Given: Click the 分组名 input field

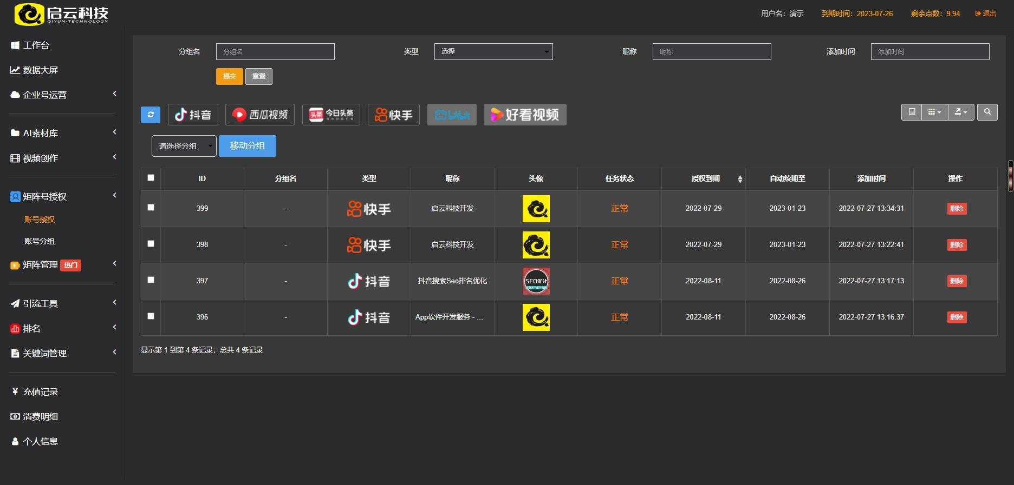Looking at the screenshot, I should 275,51.
